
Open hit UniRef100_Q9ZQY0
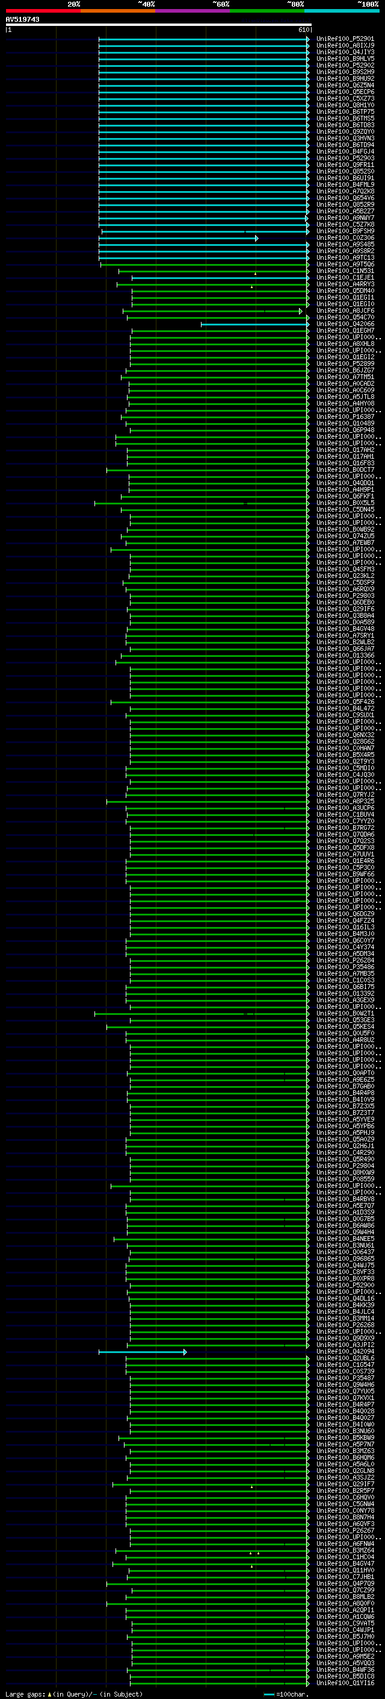[x=345, y=132]
